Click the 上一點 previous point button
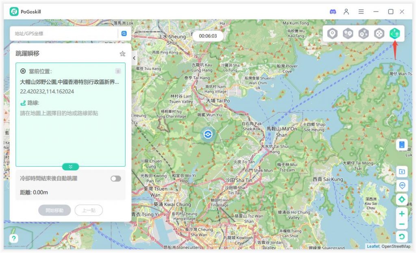The image size is (416, 253). (x=89, y=210)
